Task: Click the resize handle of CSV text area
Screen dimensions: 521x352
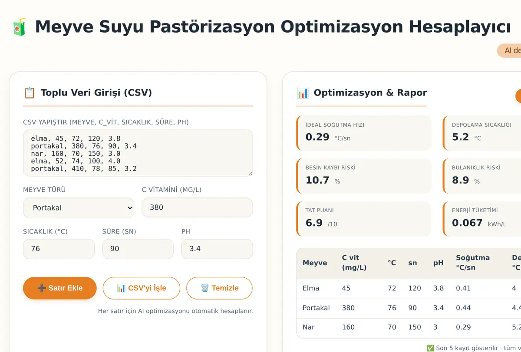Action: [x=250, y=174]
